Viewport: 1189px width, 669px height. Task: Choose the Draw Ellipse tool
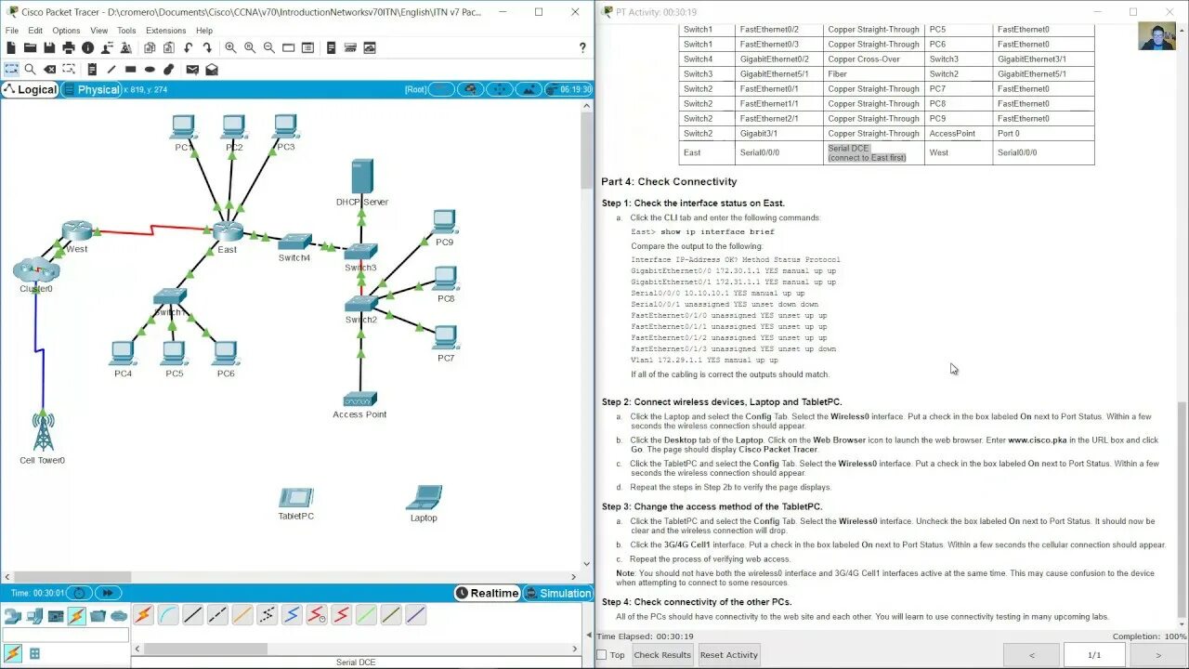[x=150, y=69]
